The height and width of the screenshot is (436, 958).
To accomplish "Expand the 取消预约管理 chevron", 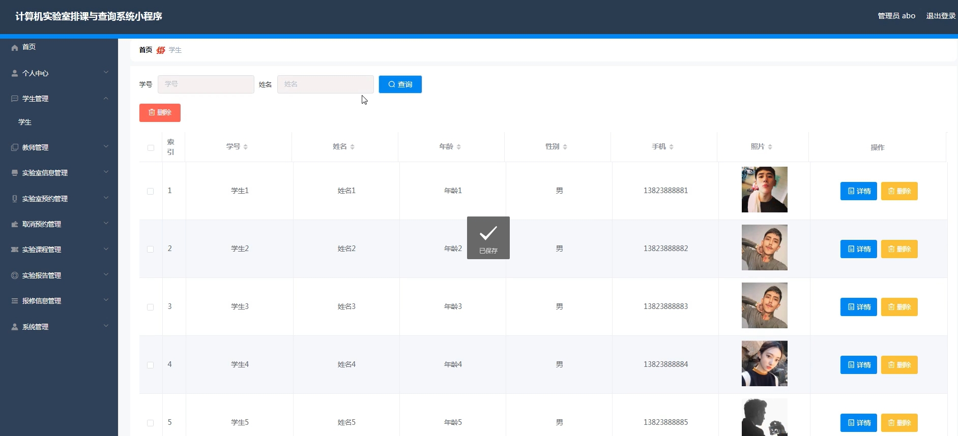I will pyautogui.click(x=106, y=223).
